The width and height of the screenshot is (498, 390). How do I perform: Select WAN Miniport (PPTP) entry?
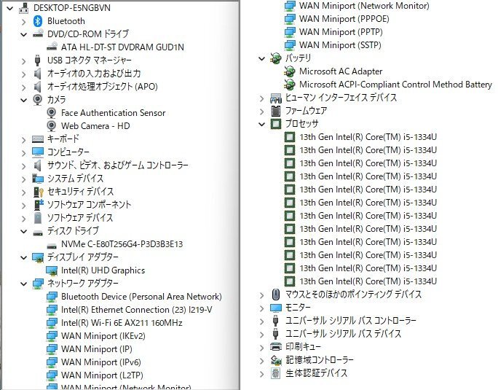click(341, 32)
